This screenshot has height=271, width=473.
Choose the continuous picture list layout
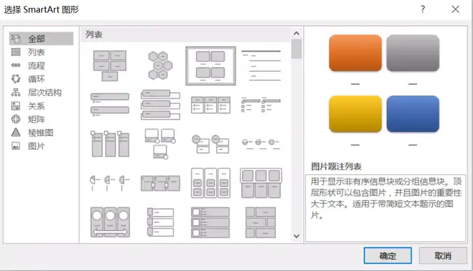(x=110, y=222)
